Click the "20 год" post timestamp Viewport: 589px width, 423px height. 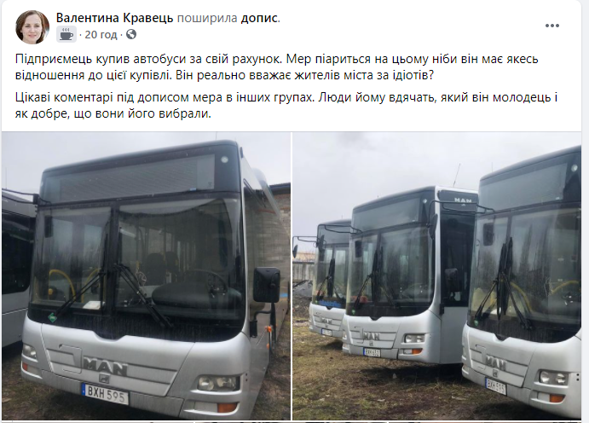(x=101, y=35)
